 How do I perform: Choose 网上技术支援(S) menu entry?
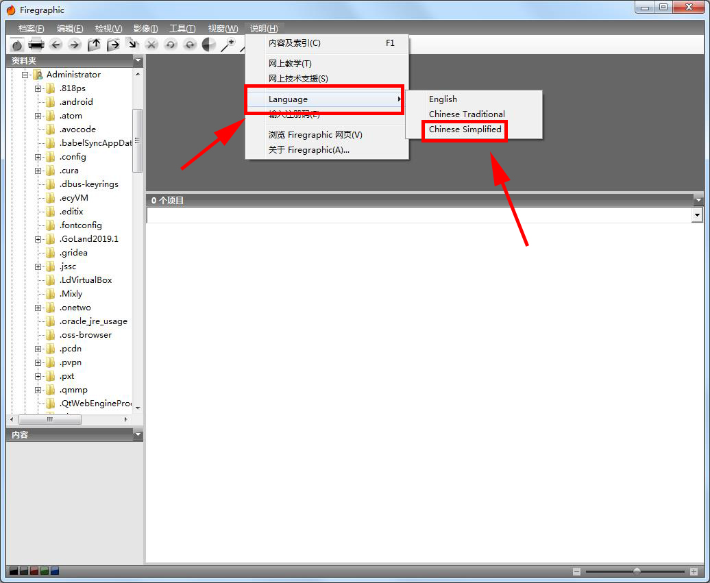click(x=327, y=79)
